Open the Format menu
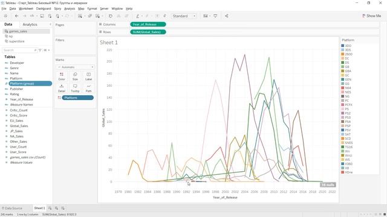Image resolution: width=387 pixels, height=217 pixels. pyautogui.click(x=92, y=8)
